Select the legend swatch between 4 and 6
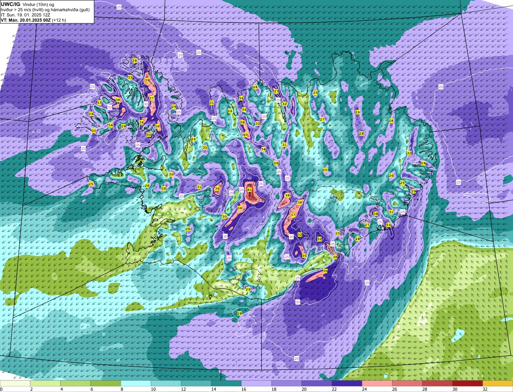Viewport: 513px width, 392px height. (75, 384)
